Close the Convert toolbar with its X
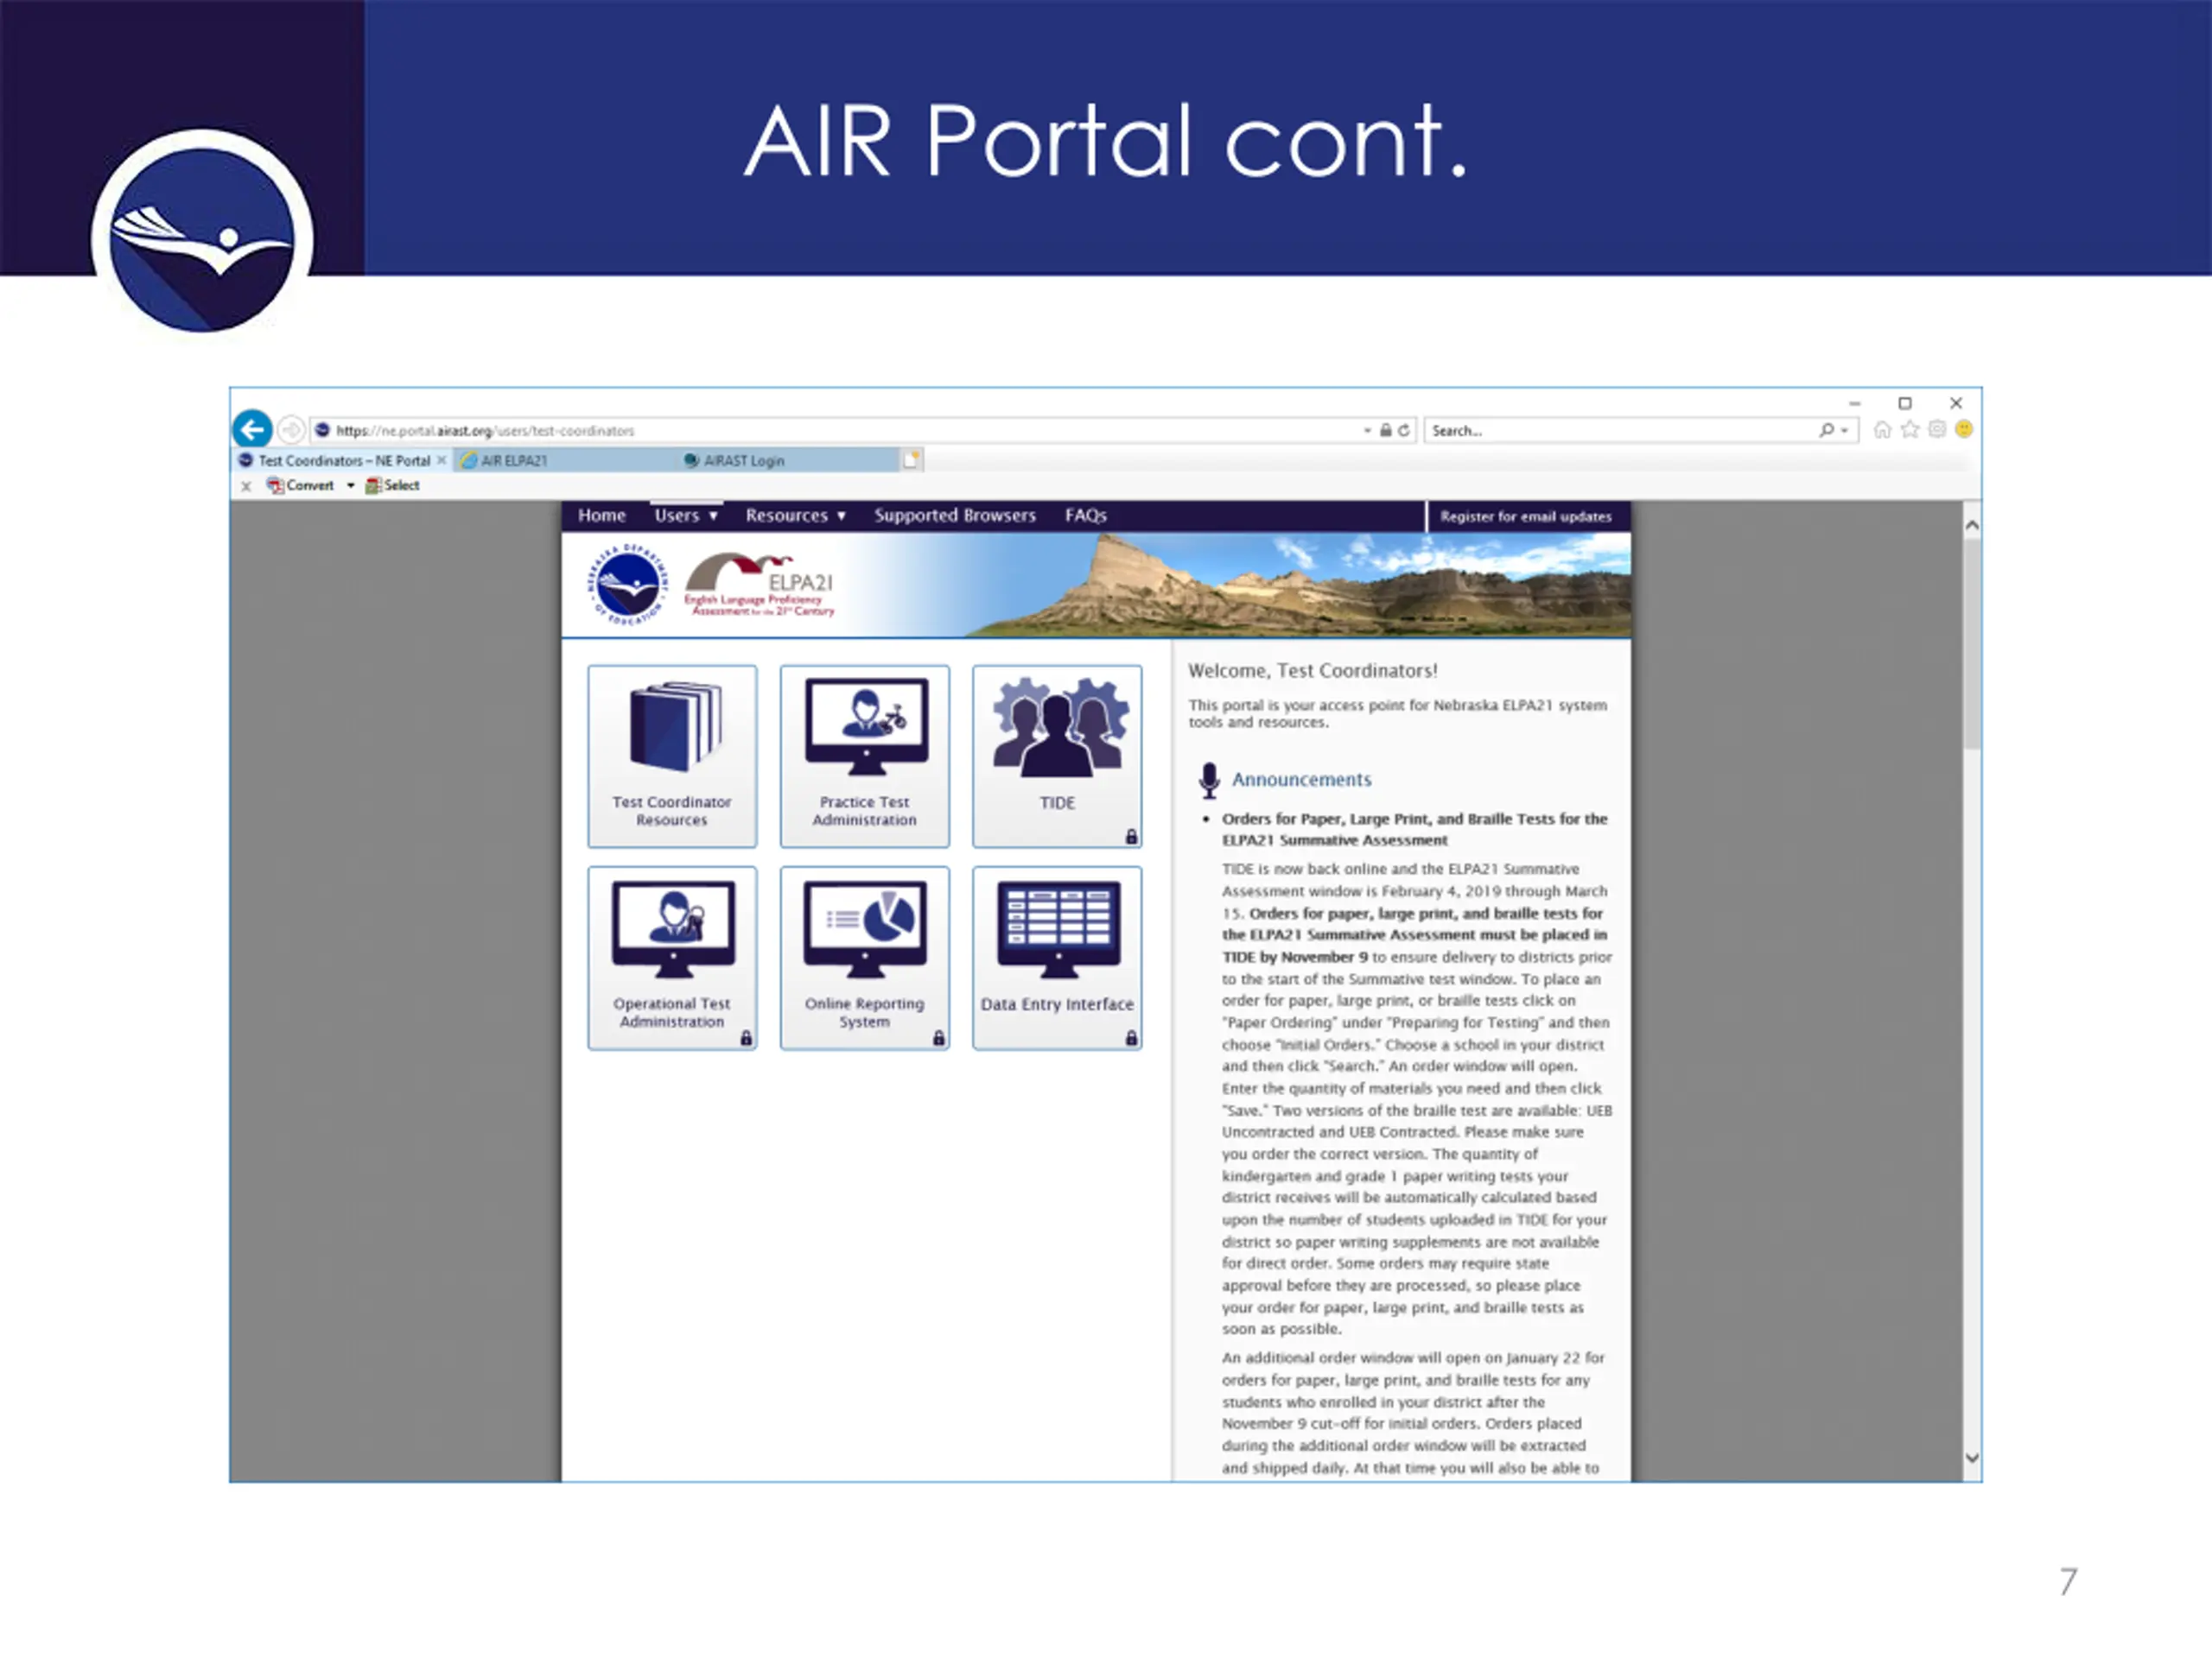Viewport: 2212px width, 1658px height. point(246,485)
